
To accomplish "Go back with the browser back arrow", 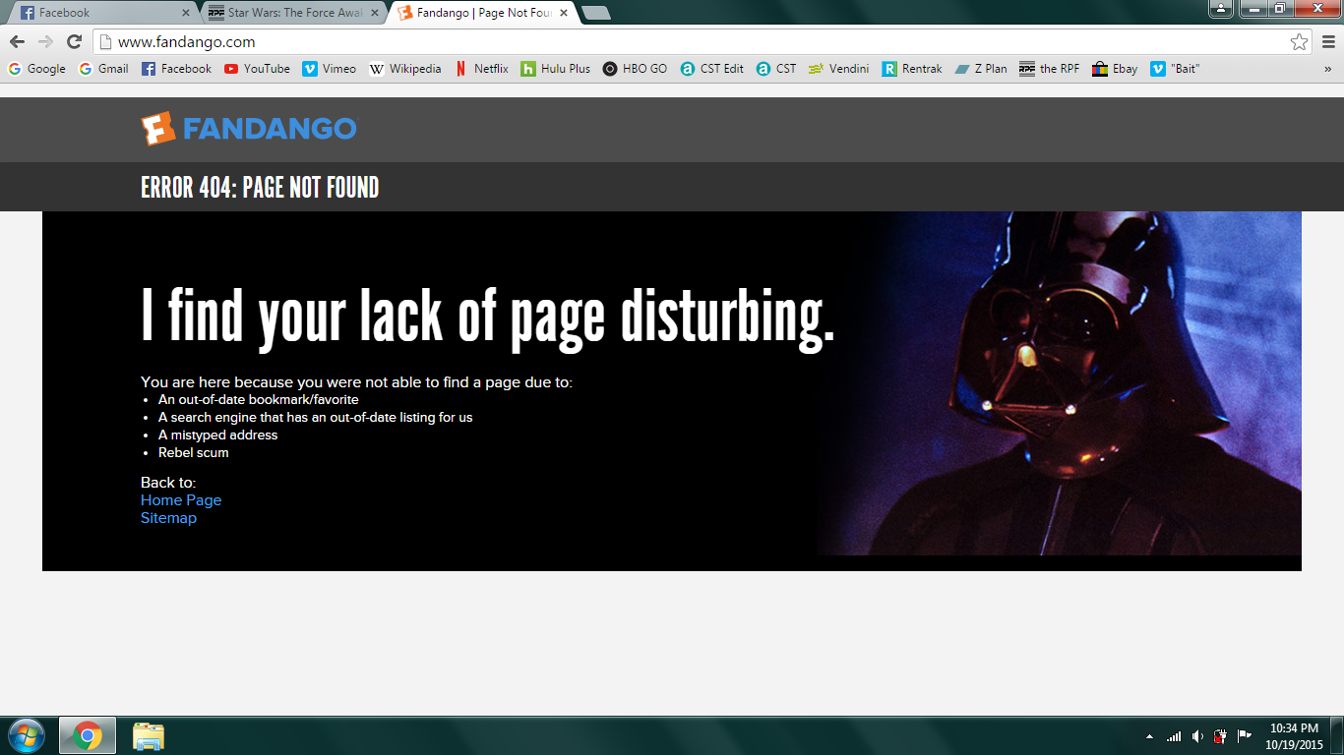I will (16, 41).
